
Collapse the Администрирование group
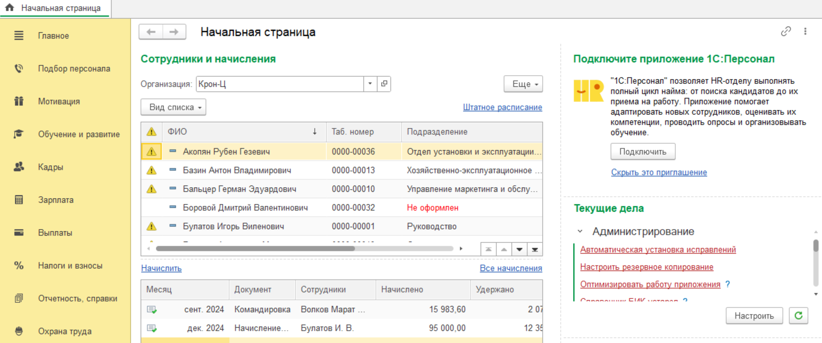point(580,231)
